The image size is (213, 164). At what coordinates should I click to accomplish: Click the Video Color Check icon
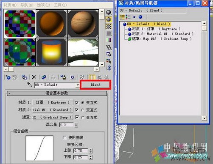109,40
